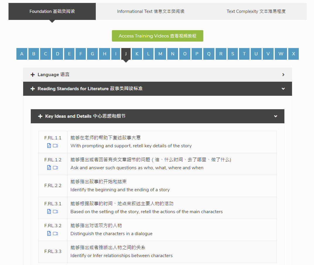Select letter M in the level navigation
314x265 pixels.
pos(161,54)
